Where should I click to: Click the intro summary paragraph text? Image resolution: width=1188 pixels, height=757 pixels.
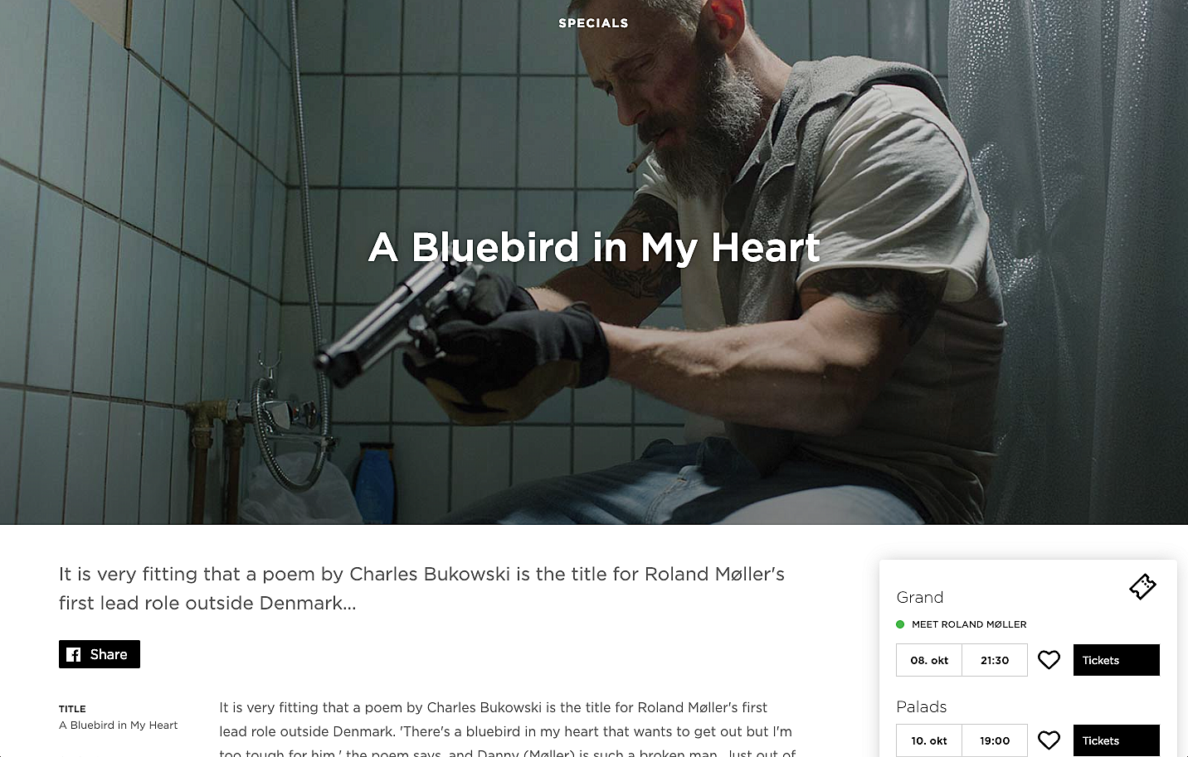(421, 588)
